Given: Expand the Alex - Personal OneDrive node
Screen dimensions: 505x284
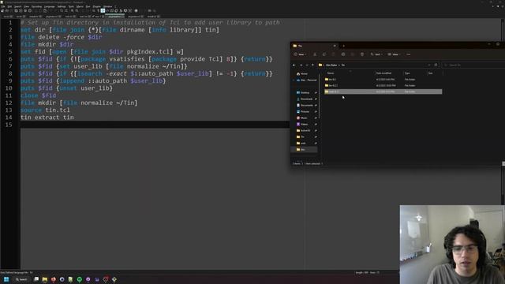Looking at the screenshot, I should (294, 80).
